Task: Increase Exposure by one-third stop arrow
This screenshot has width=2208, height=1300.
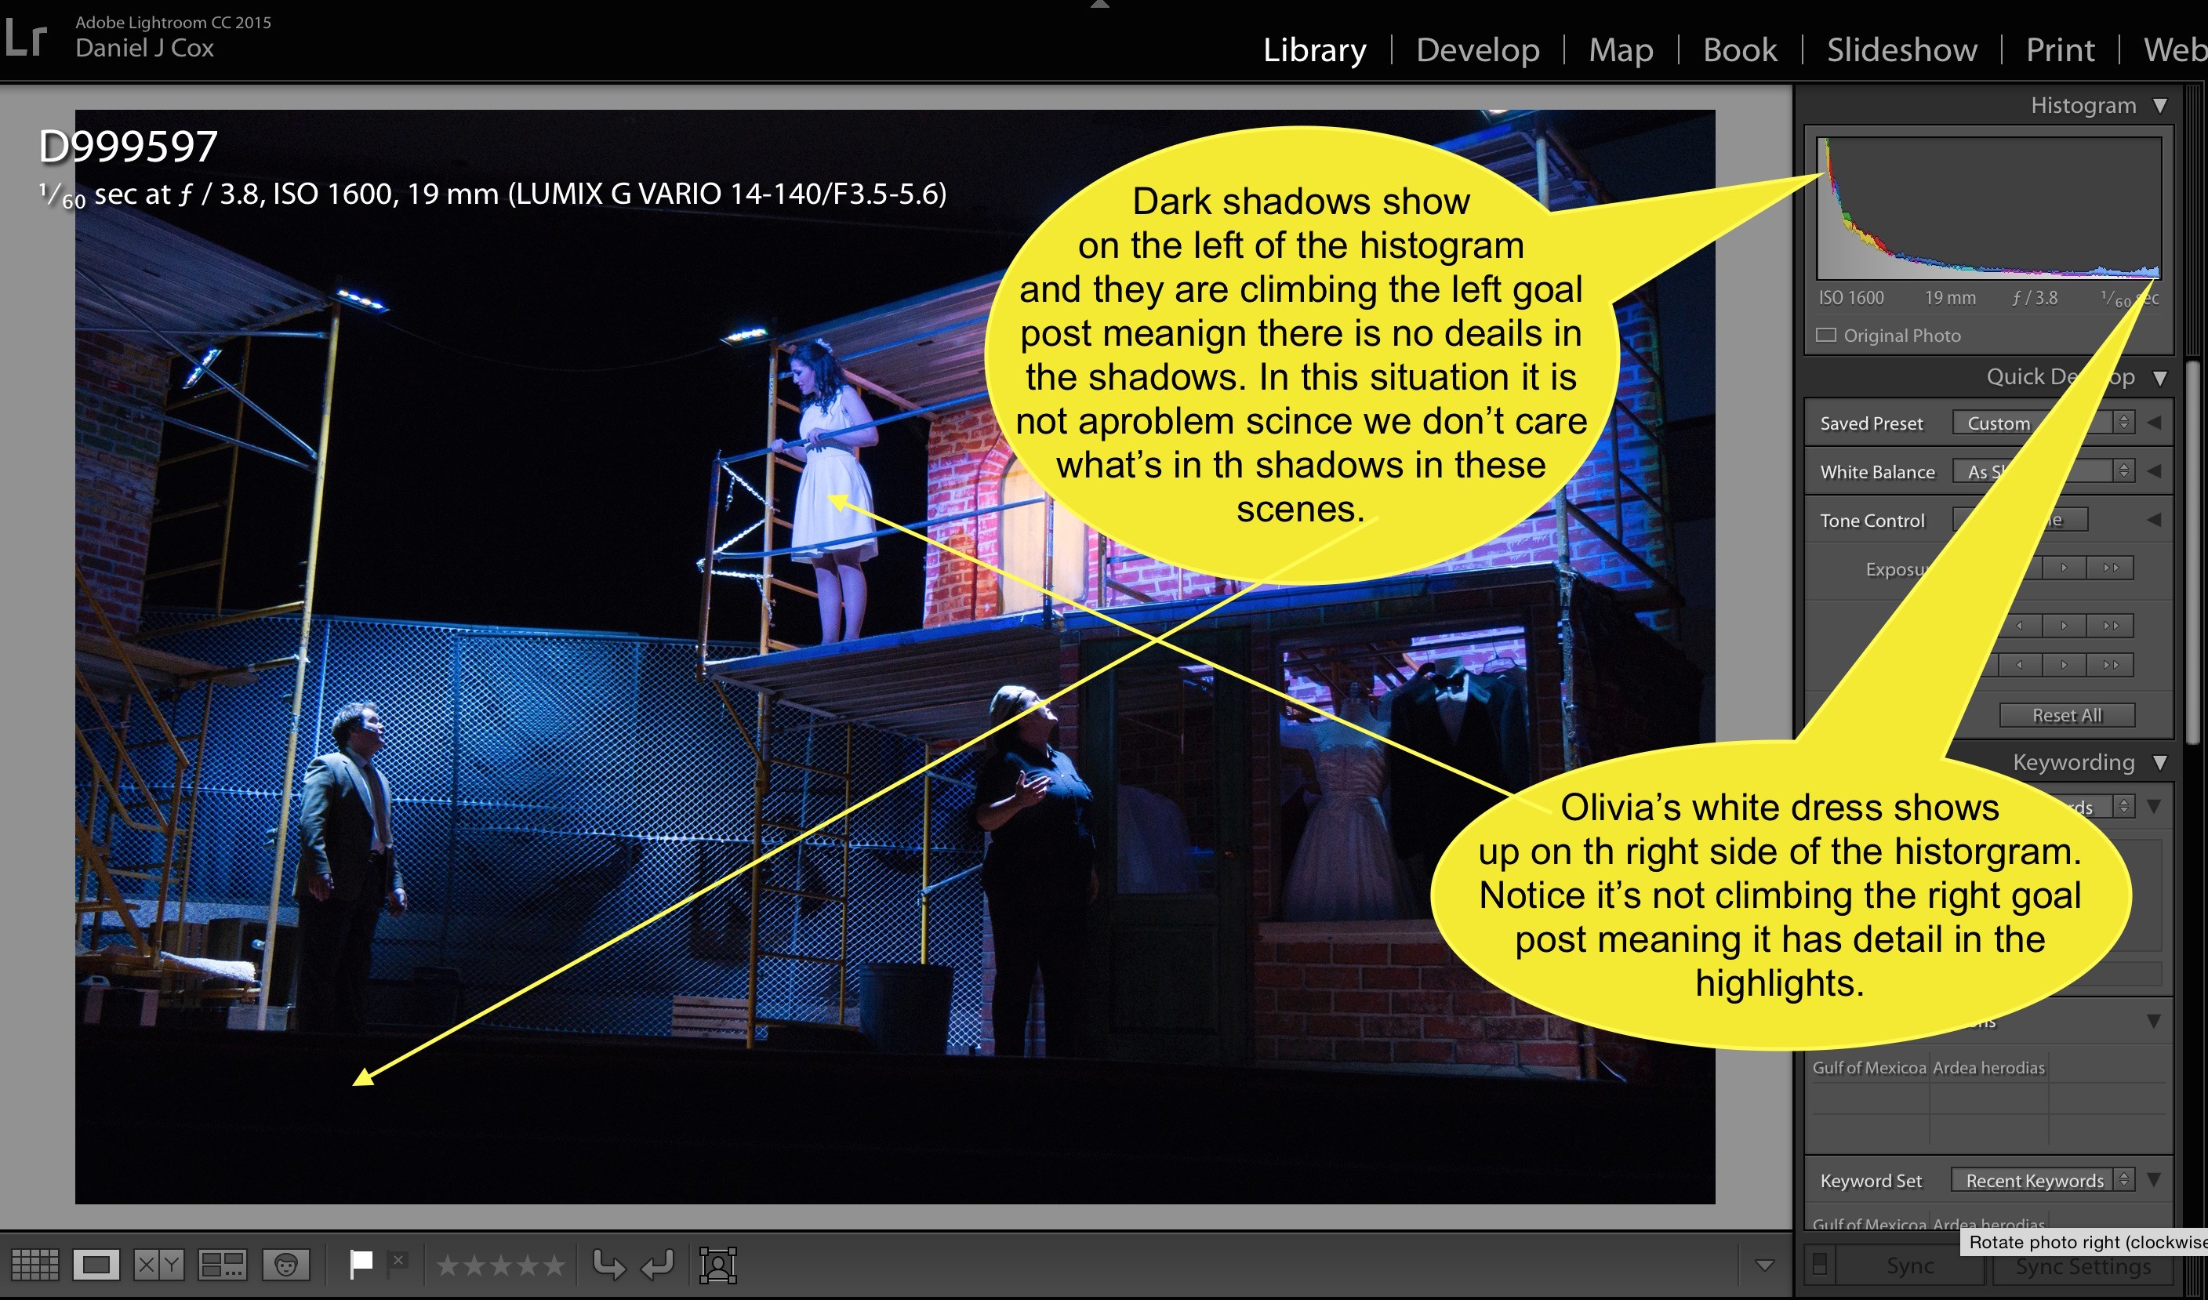Action: click(x=2065, y=568)
